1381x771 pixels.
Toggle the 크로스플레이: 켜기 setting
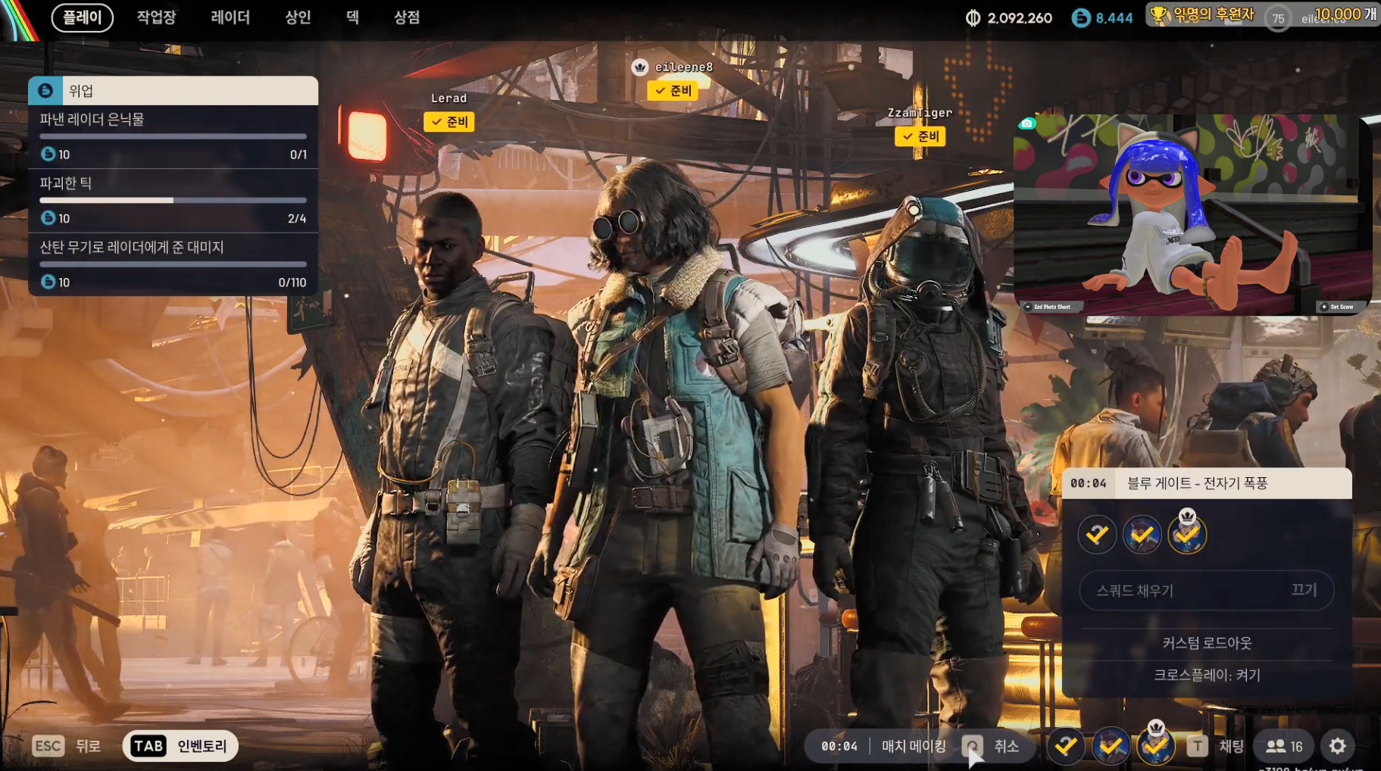click(1207, 675)
